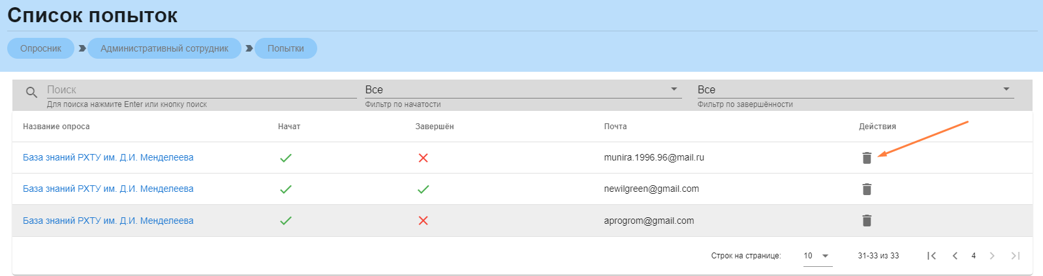
Task: Open survey link in first row
Action: (x=108, y=157)
